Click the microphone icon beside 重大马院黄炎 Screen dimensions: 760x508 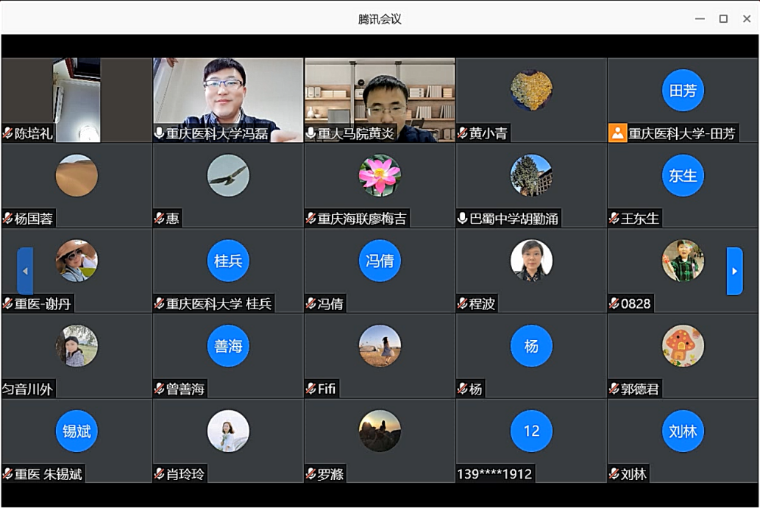[311, 133]
